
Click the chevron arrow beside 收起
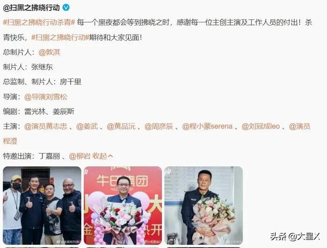tap(110, 156)
